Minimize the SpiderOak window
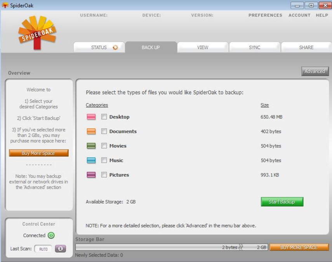Screen dimensions: 332x262 (x=297, y=5)
